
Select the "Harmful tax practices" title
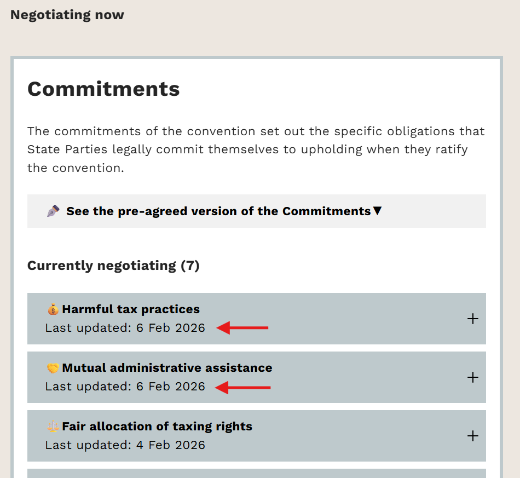131,309
